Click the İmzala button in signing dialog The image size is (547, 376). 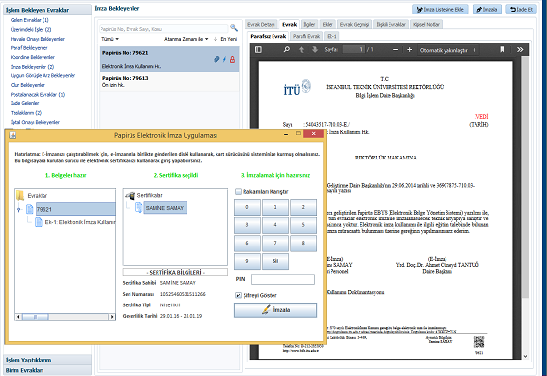coord(275,310)
